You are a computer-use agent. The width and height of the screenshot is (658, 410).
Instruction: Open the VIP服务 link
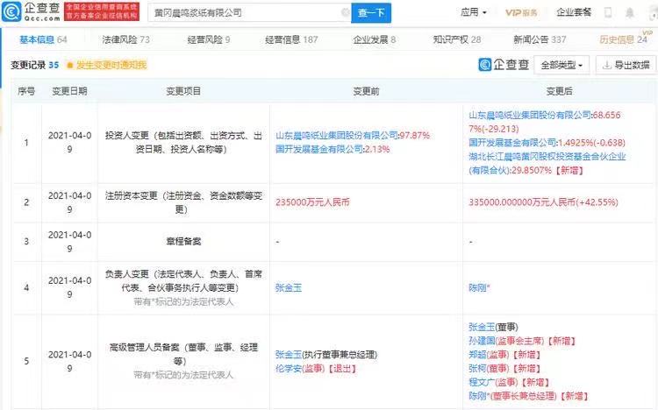click(521, 12)
